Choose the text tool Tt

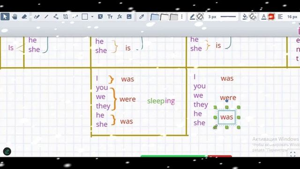[110, 17]
